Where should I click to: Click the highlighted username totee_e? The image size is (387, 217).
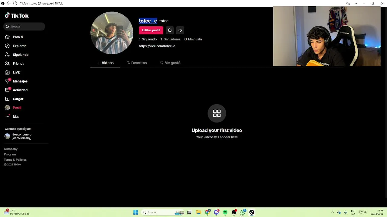click(148, 21)
